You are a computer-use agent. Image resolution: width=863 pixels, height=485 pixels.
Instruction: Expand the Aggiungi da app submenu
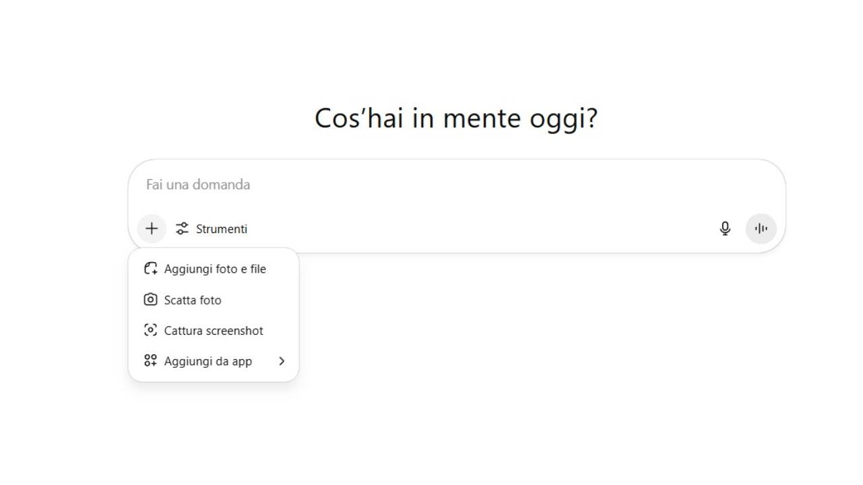(282, 360)
